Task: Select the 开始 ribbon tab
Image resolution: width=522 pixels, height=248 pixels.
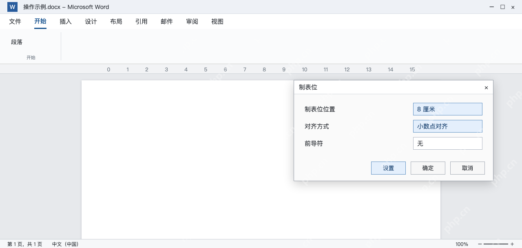Action: (x=40, y=22)
